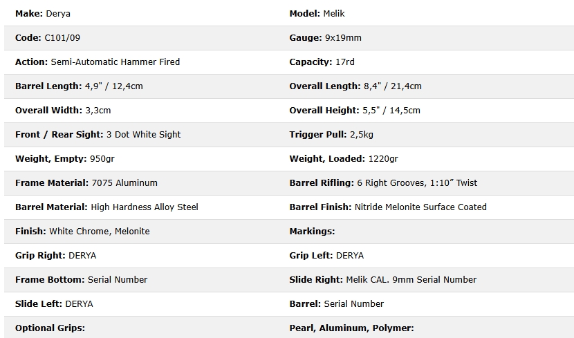Viewport: 574px width, 338px height.
Task: Click the Barrel Length specification
Action: pos(79,86)
